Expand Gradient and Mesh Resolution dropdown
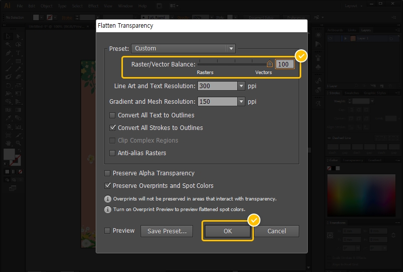The width and height of the screenshot is (403, 272). click(241, 102)
